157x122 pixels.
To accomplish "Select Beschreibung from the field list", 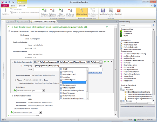I will pos(73,72).
